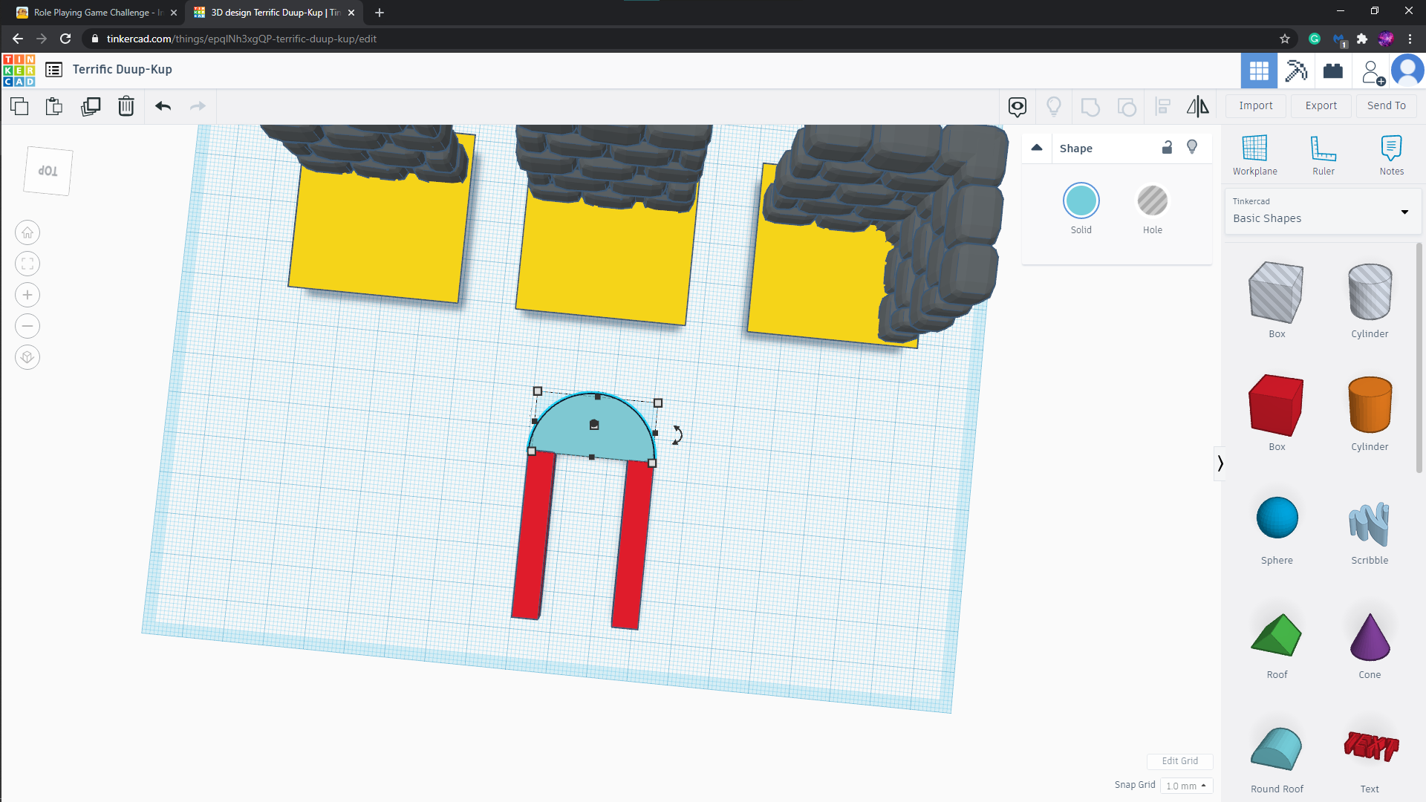Click the Show all lightbulb icon

tap(1054, 107)
